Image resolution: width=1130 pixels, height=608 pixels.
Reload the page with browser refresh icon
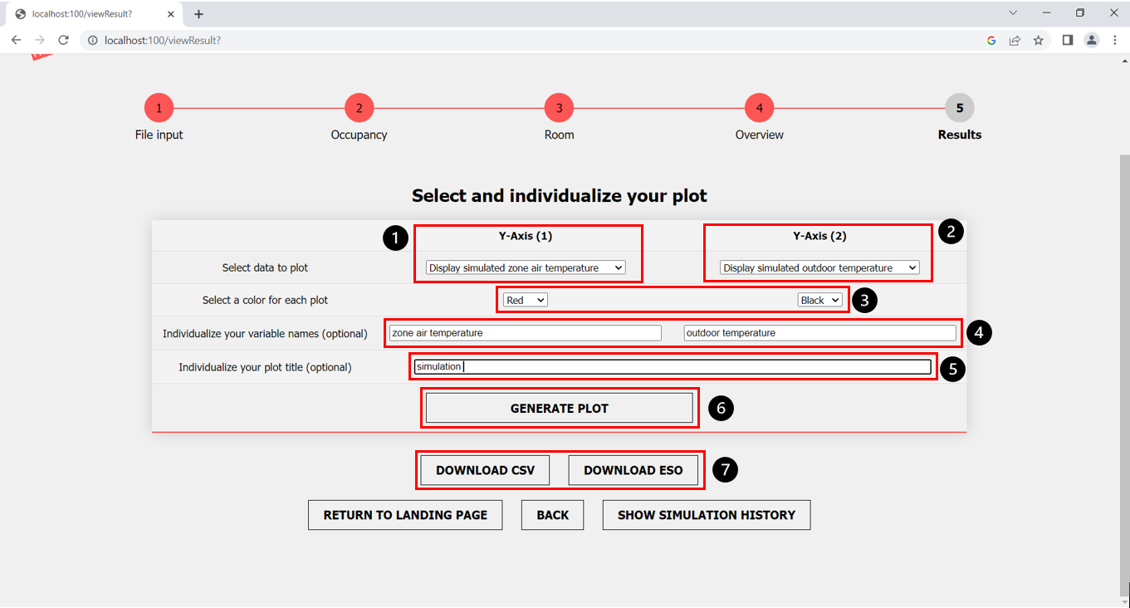(63, 40)
